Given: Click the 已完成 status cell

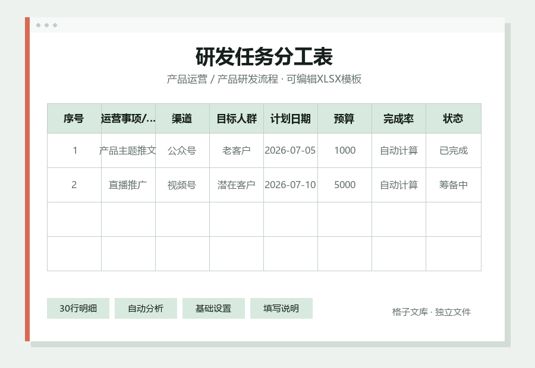Looking at the screenshot, I should coord(454,150).
